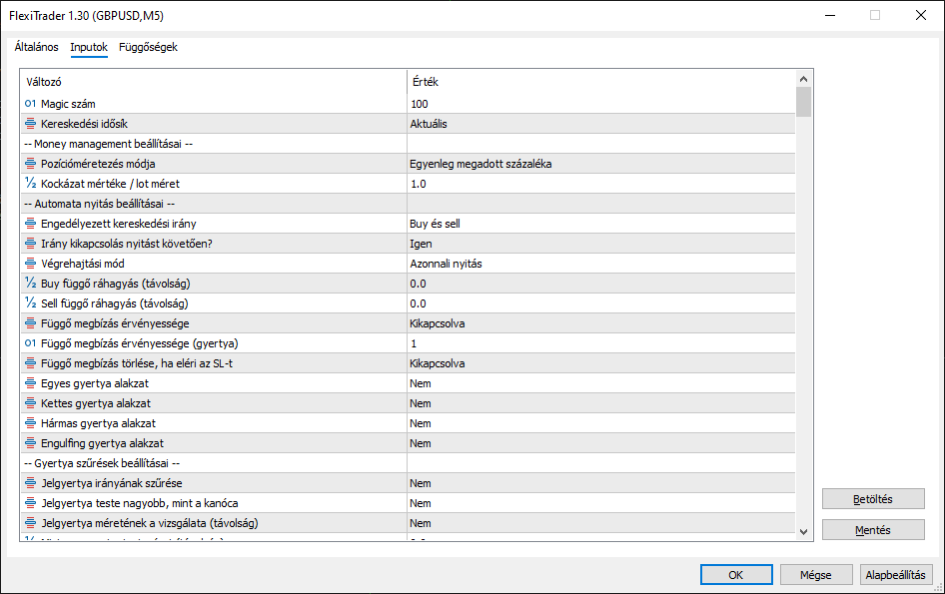945x594 pixels.
Task: Select the Kettes gyertya alakzat label
Action: coord(96,403)
